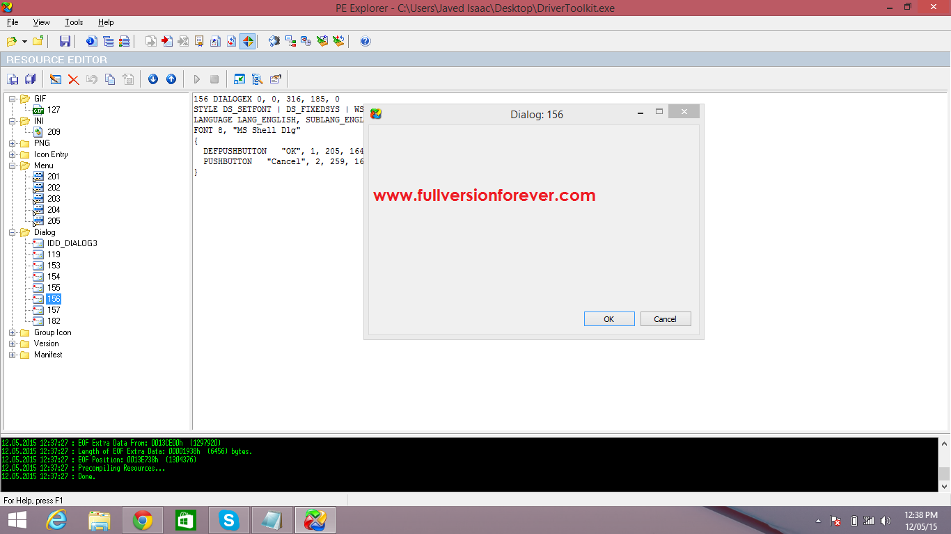Open the Debug information viewer icon

click(x=215, y=41)
